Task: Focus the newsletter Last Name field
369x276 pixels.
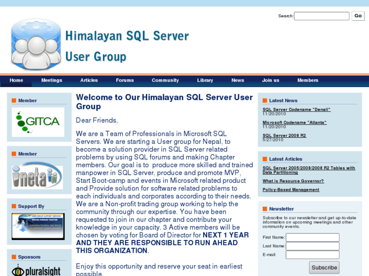Action: pos(313,246)
